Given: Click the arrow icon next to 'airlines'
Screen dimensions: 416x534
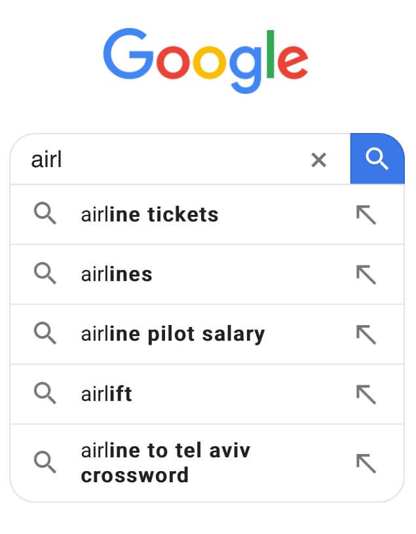Looking at the screenshot, I should (x=366, y=275).
